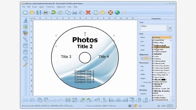Align objects to top edges
Image resolution: width=196 pixels, height=110 pixels.
click(x=132, y=100)
